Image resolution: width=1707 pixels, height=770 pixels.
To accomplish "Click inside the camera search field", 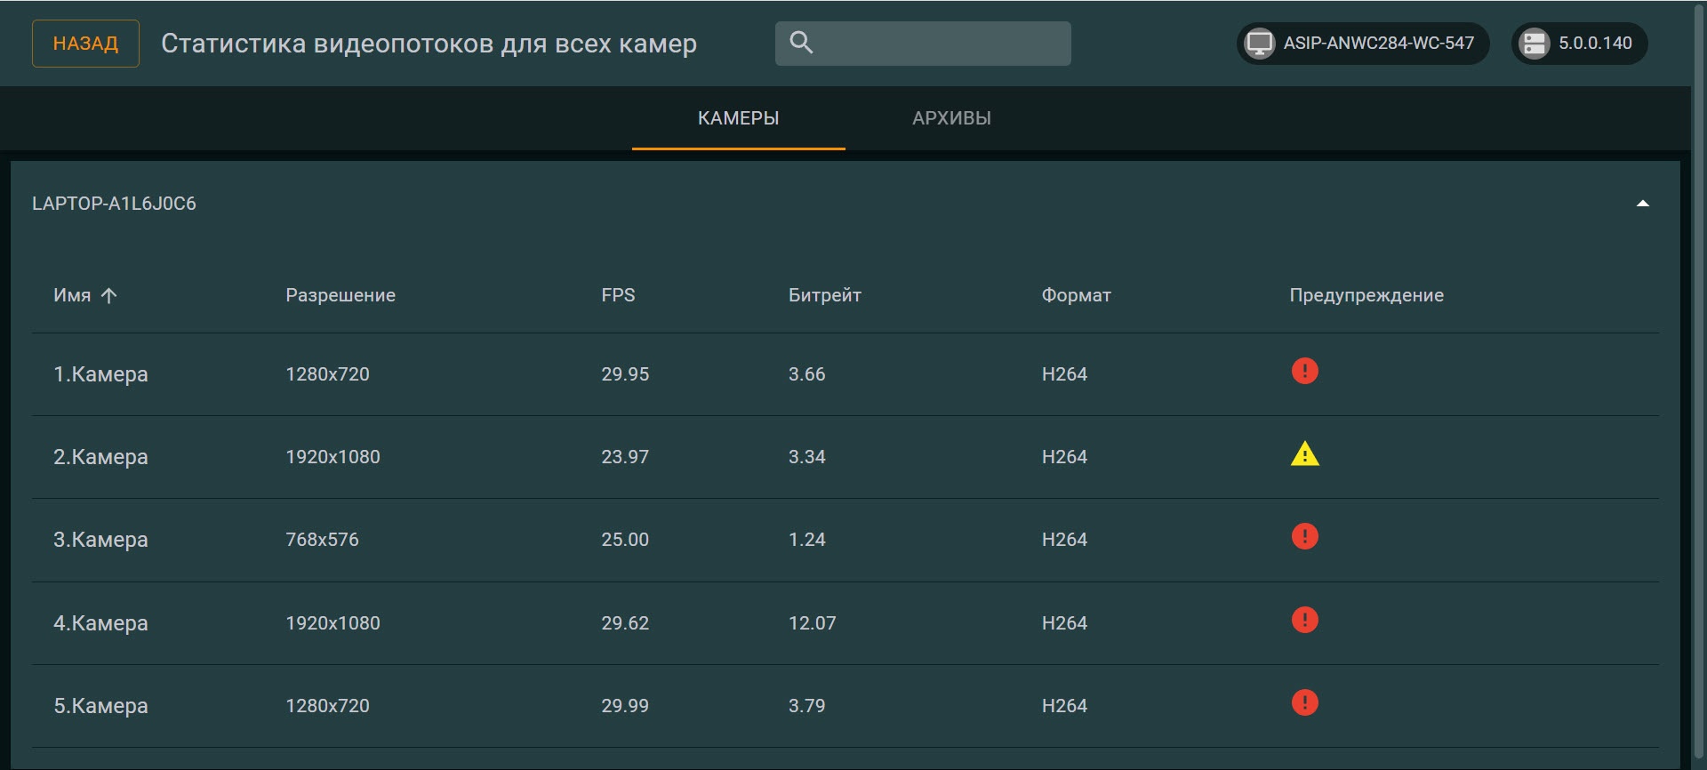I will click(x=942, y=44).
